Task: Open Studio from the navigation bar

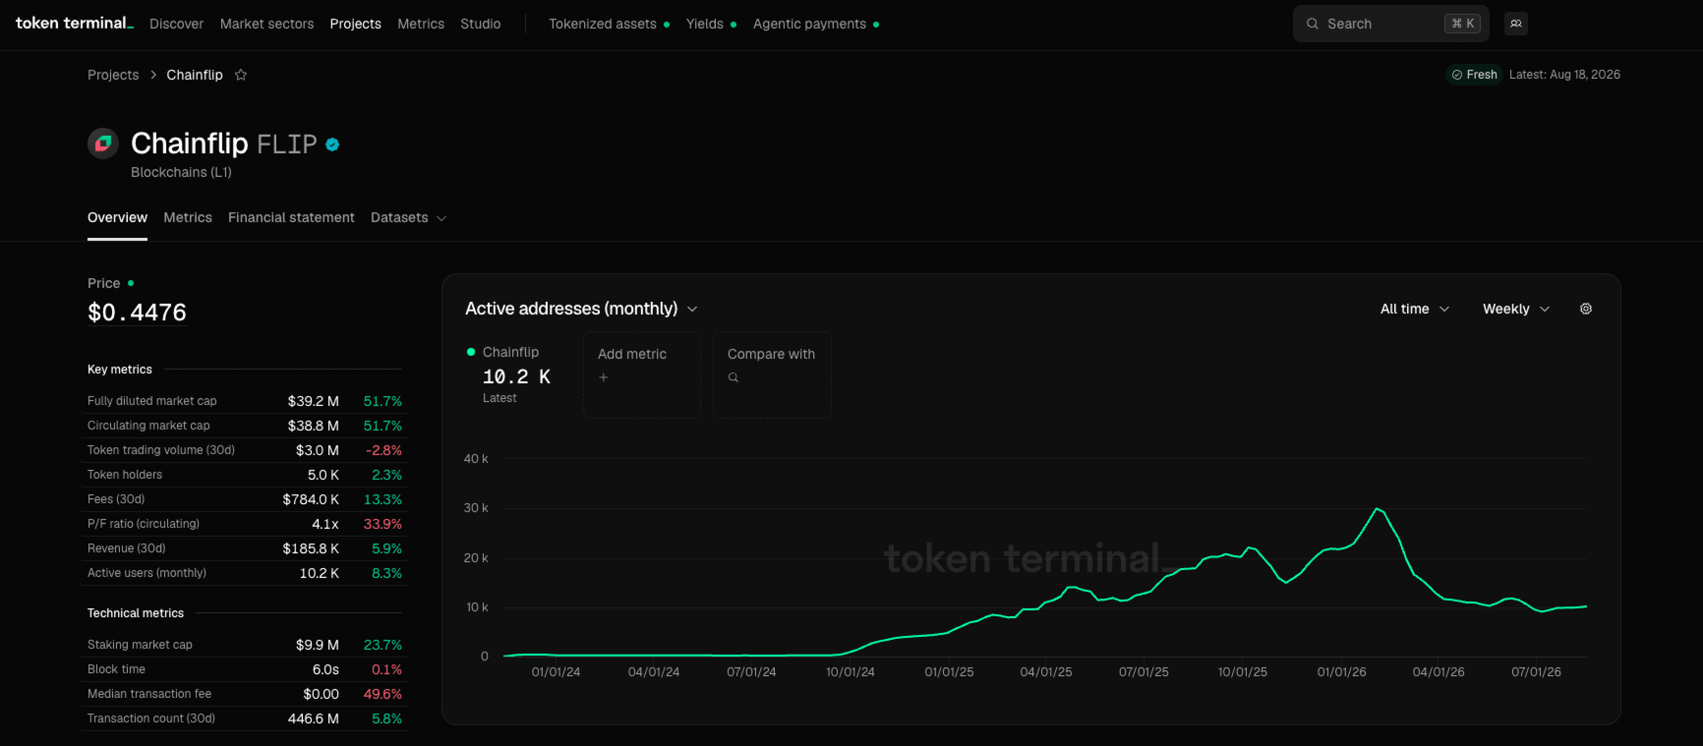Action: pos(481,24)
